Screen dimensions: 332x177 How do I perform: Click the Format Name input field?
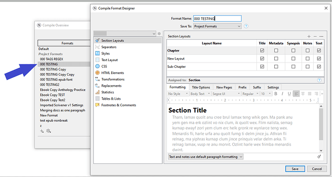click(x=217, y=18)
